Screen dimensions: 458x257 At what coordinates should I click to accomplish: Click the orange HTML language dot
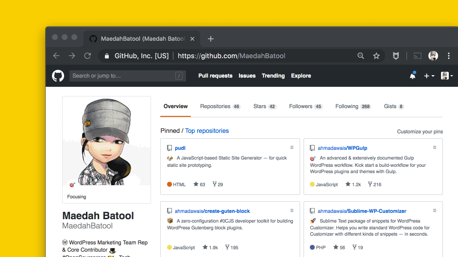pyautogui.click(x=170, y=184)
